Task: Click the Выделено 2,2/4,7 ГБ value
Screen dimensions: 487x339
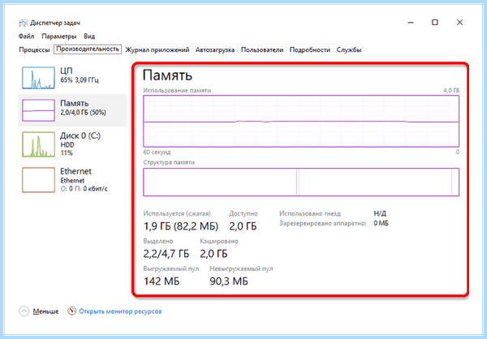Action: (x=166, y=254)
